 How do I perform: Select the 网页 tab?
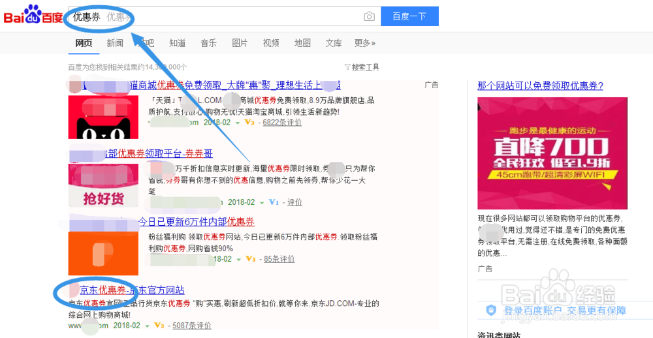click(x=84, y=43)
